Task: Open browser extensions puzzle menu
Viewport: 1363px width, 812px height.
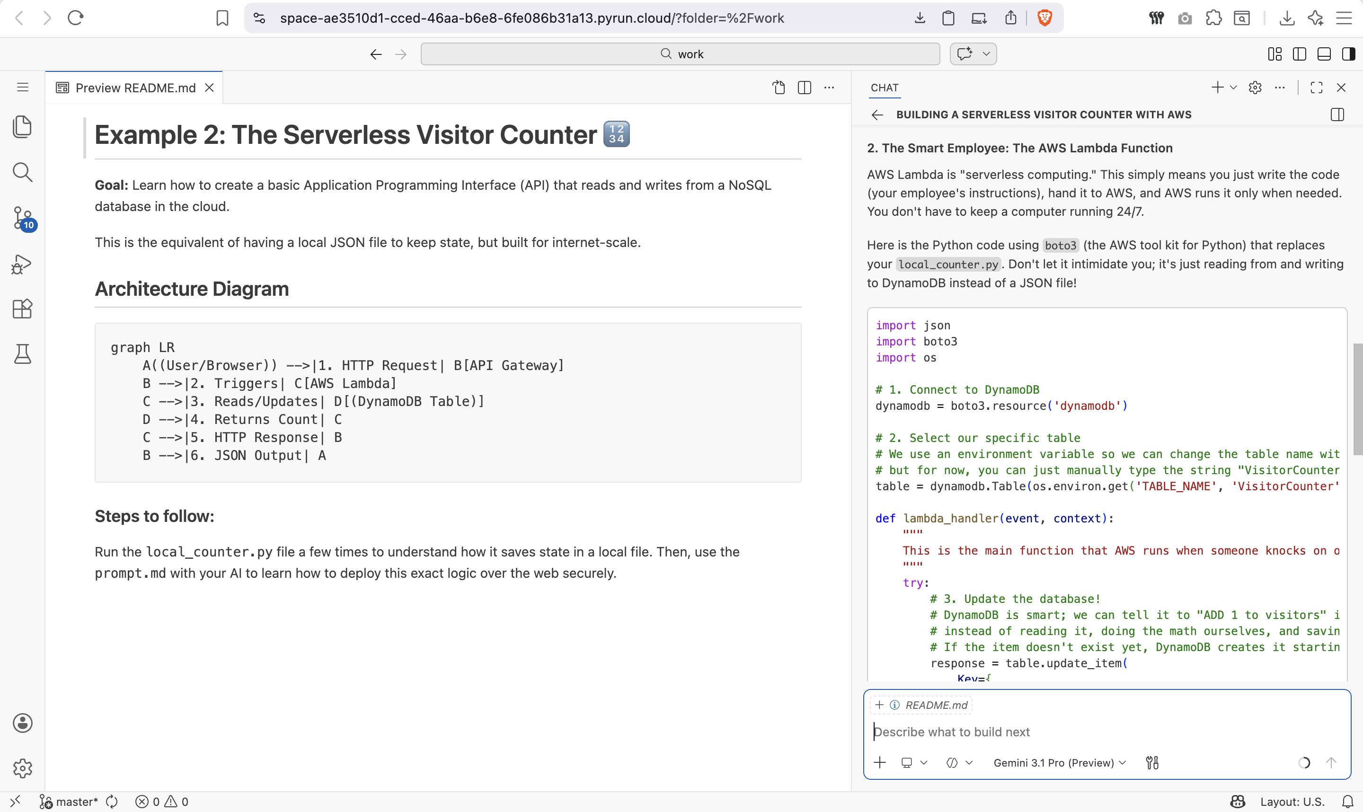Action: [x=1213, y=18]
